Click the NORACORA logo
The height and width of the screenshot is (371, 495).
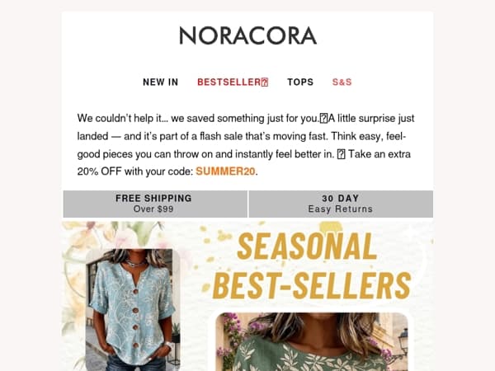click(247, 35)
